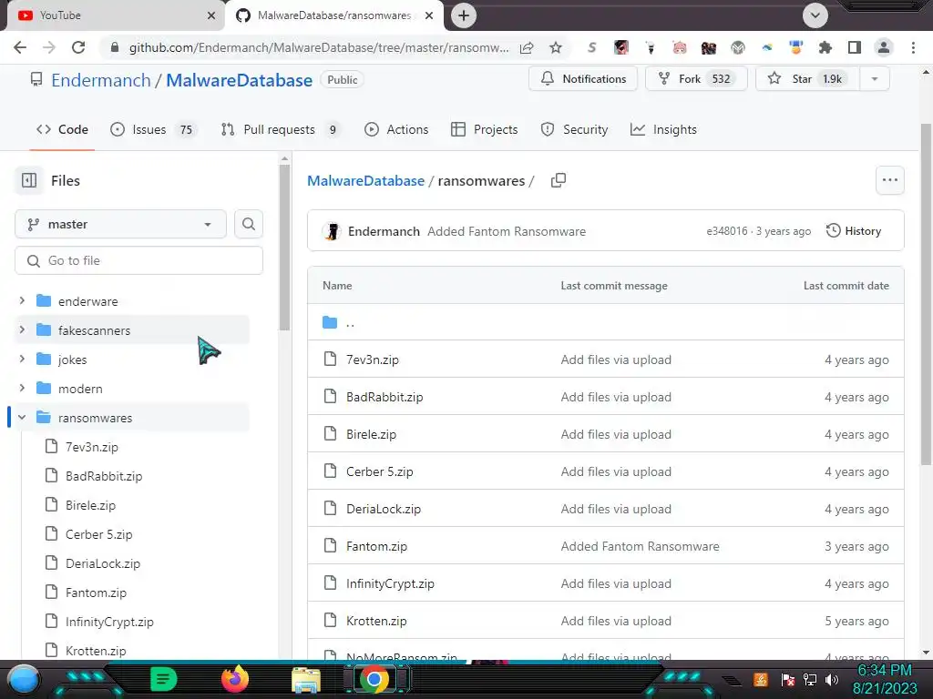Open InfinityCrypt.zip in the file table
The image size is (933, 699).
390,583
